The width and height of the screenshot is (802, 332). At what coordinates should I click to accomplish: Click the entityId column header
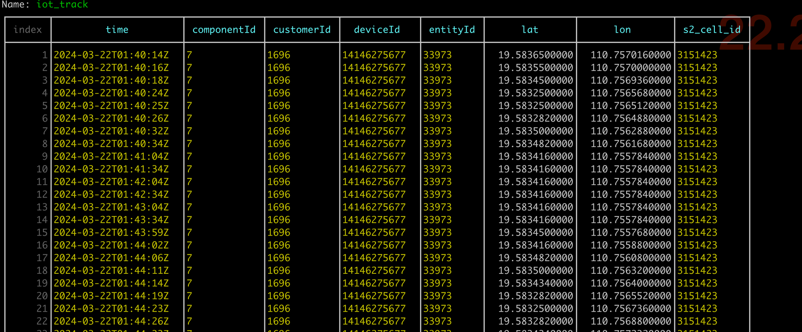click(452, 30)
